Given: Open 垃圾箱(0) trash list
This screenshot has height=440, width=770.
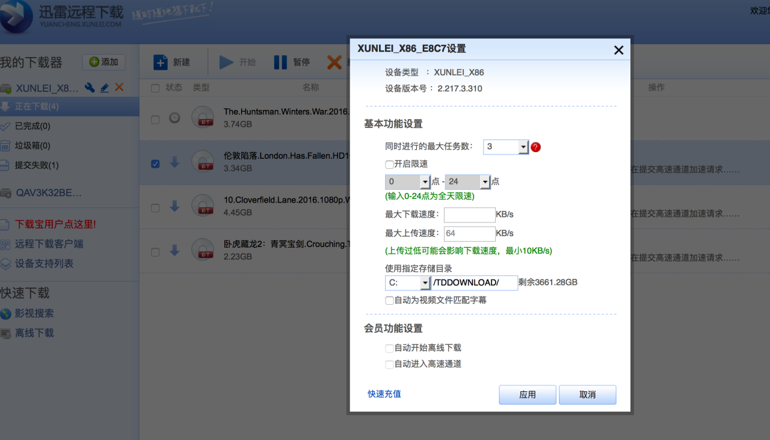Looking at the screenshot, I should [x=32, y=145].
